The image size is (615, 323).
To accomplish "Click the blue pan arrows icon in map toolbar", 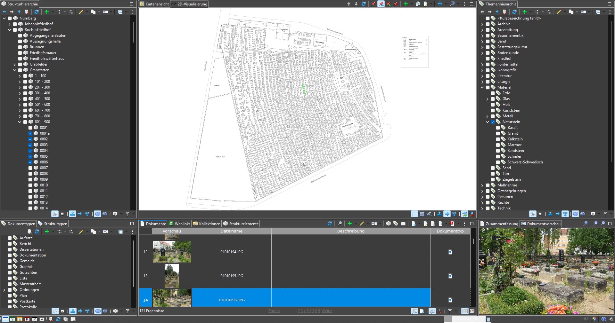I will 440,4.
